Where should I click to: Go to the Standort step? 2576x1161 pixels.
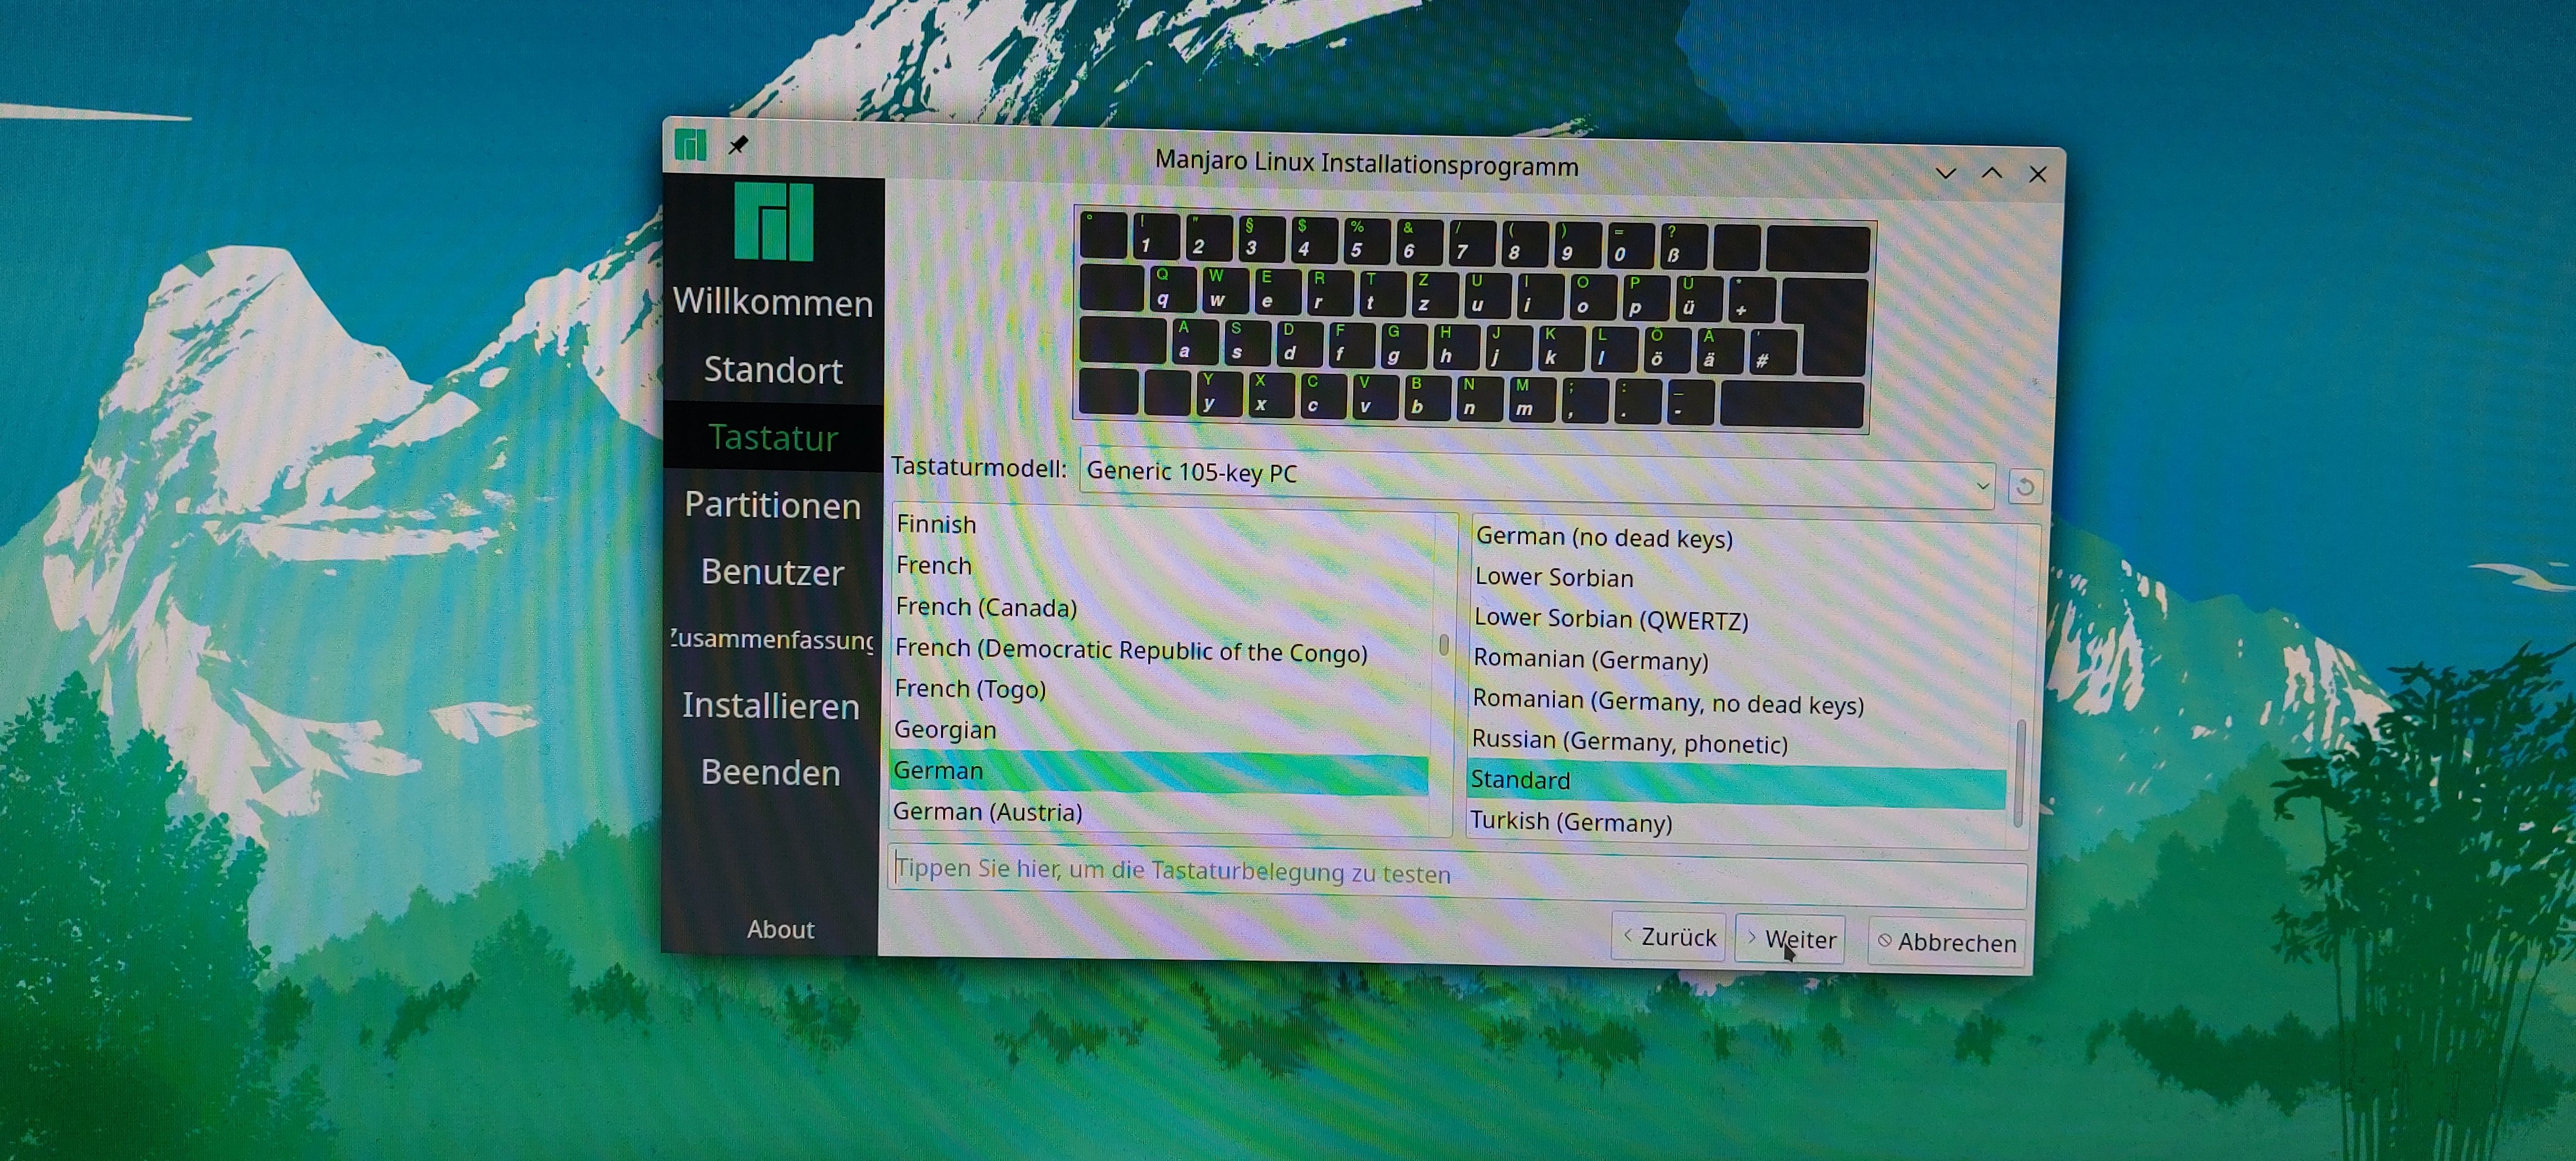point(773,370)
